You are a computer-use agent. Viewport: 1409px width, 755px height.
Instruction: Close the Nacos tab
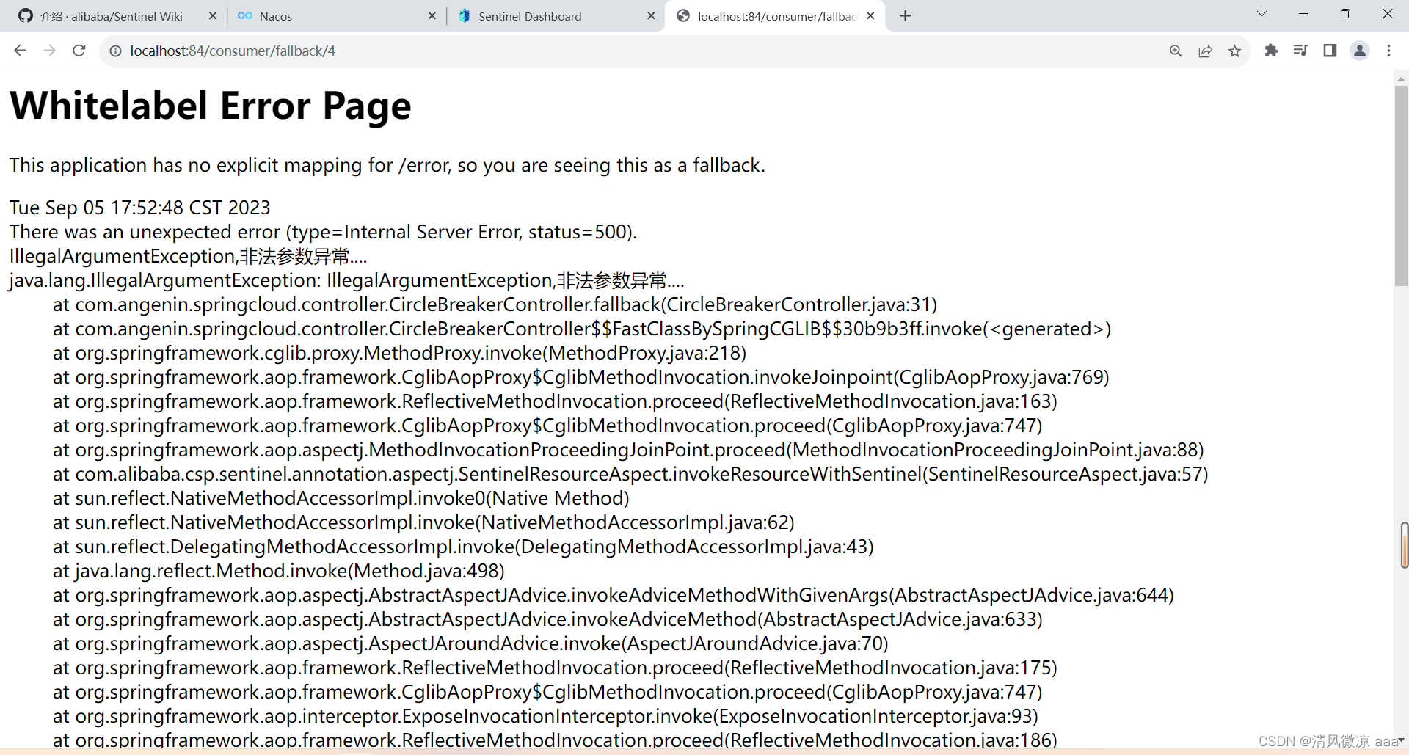coord(432,16)
